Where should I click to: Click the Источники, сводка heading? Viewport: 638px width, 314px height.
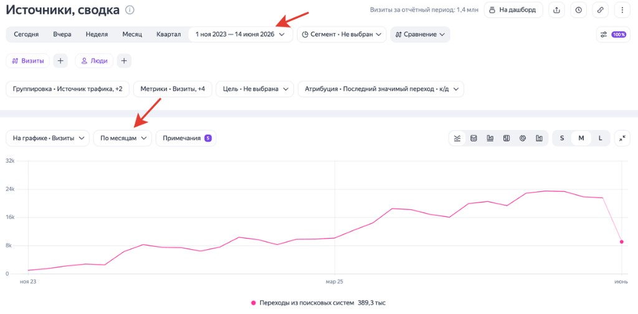(63, 10)
